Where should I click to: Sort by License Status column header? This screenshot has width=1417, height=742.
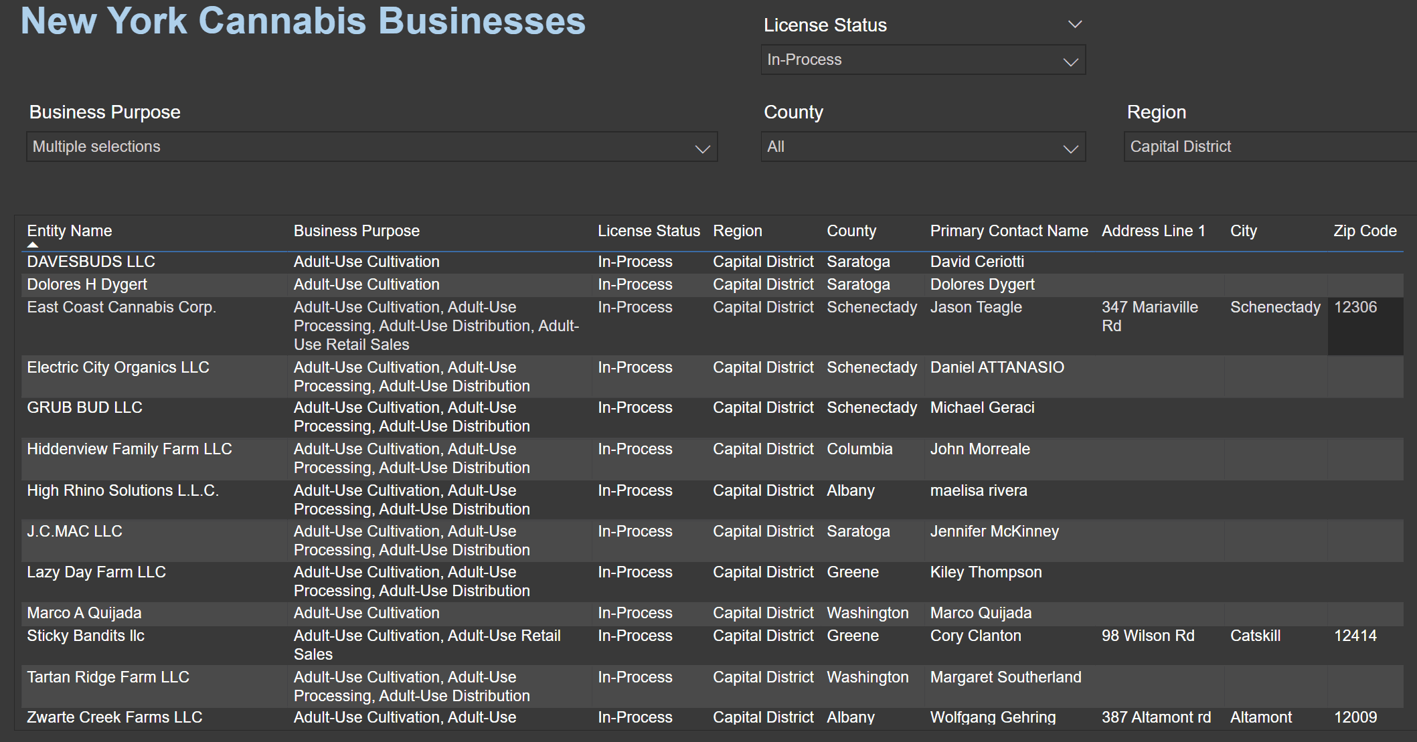649,231
